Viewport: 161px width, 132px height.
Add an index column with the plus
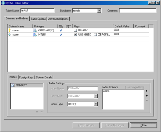click(x=147, y=96)
